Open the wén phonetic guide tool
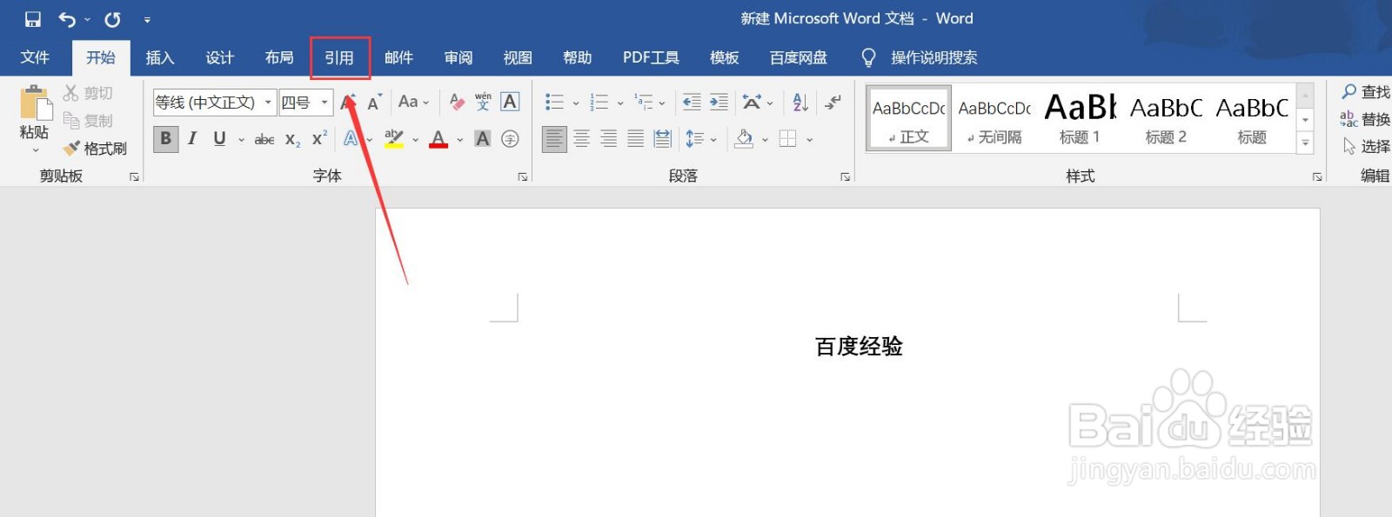The height and width of the screenshot is (517, 1392). [483, 102]
